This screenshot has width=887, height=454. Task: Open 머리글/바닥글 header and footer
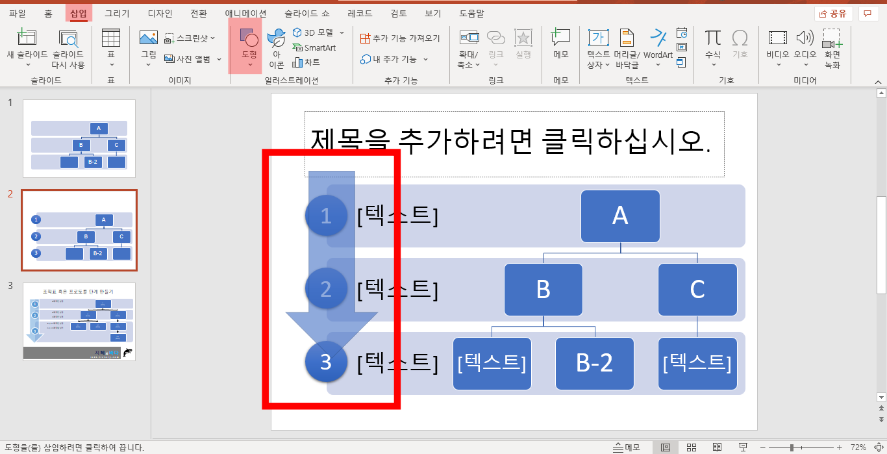tap(627, 49)
